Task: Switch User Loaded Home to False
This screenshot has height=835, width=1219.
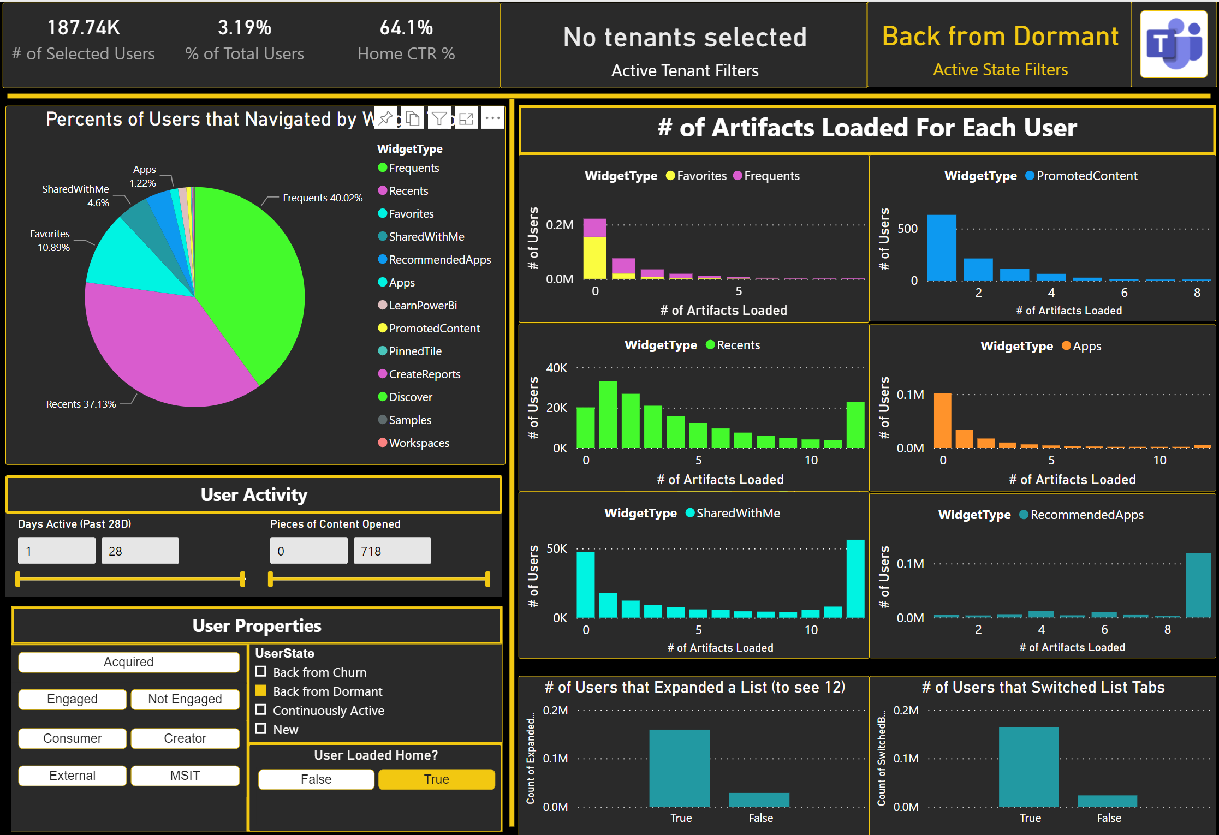Action: point(316,779)
